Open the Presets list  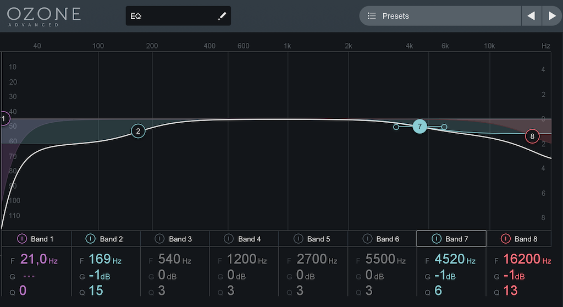coord(440,16)
